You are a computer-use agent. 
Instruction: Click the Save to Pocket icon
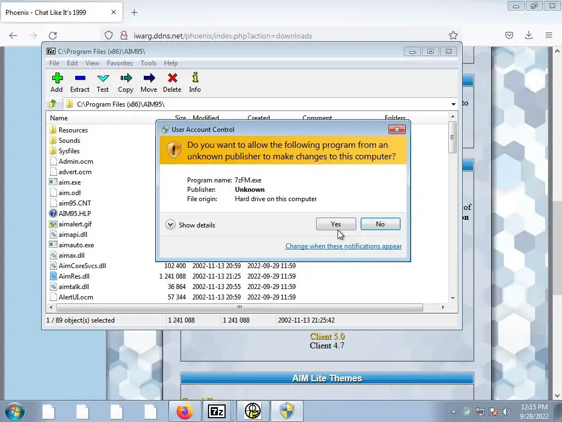pos(509,35)
